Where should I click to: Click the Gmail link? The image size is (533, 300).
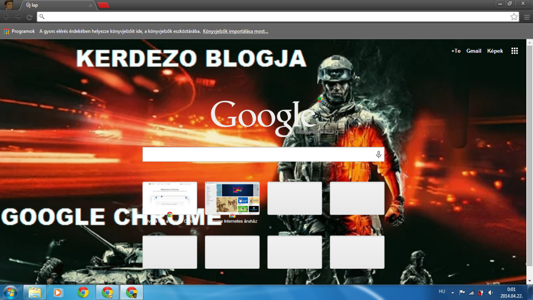coord(473,51)
